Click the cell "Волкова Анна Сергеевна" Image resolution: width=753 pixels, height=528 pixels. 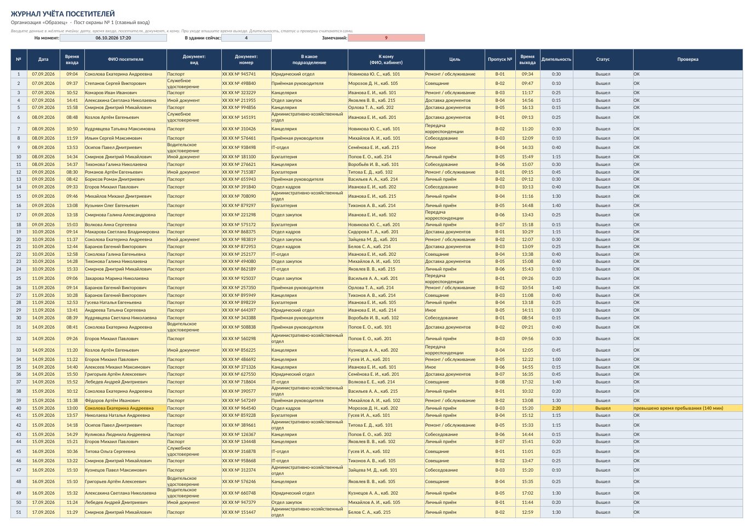125,225
